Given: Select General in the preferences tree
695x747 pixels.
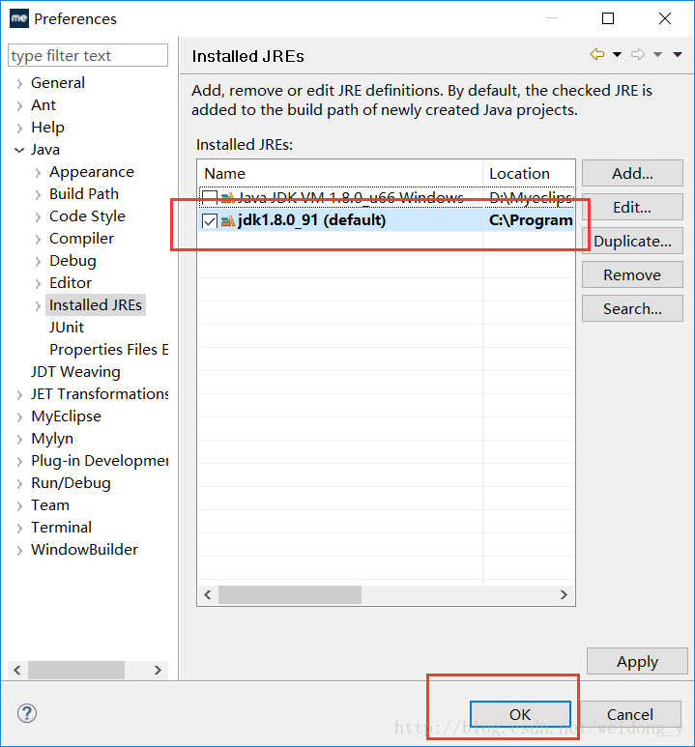Looking at the screenshot, I should coord(58,83).
